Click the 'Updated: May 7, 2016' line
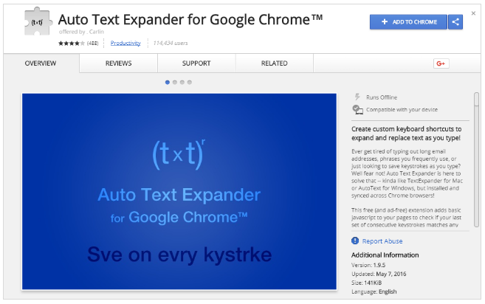This screenshot has width=485, height=304. [x=379, y=274]
